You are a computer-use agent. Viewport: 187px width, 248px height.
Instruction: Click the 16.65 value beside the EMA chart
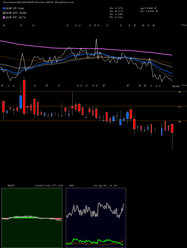(176, 86)
